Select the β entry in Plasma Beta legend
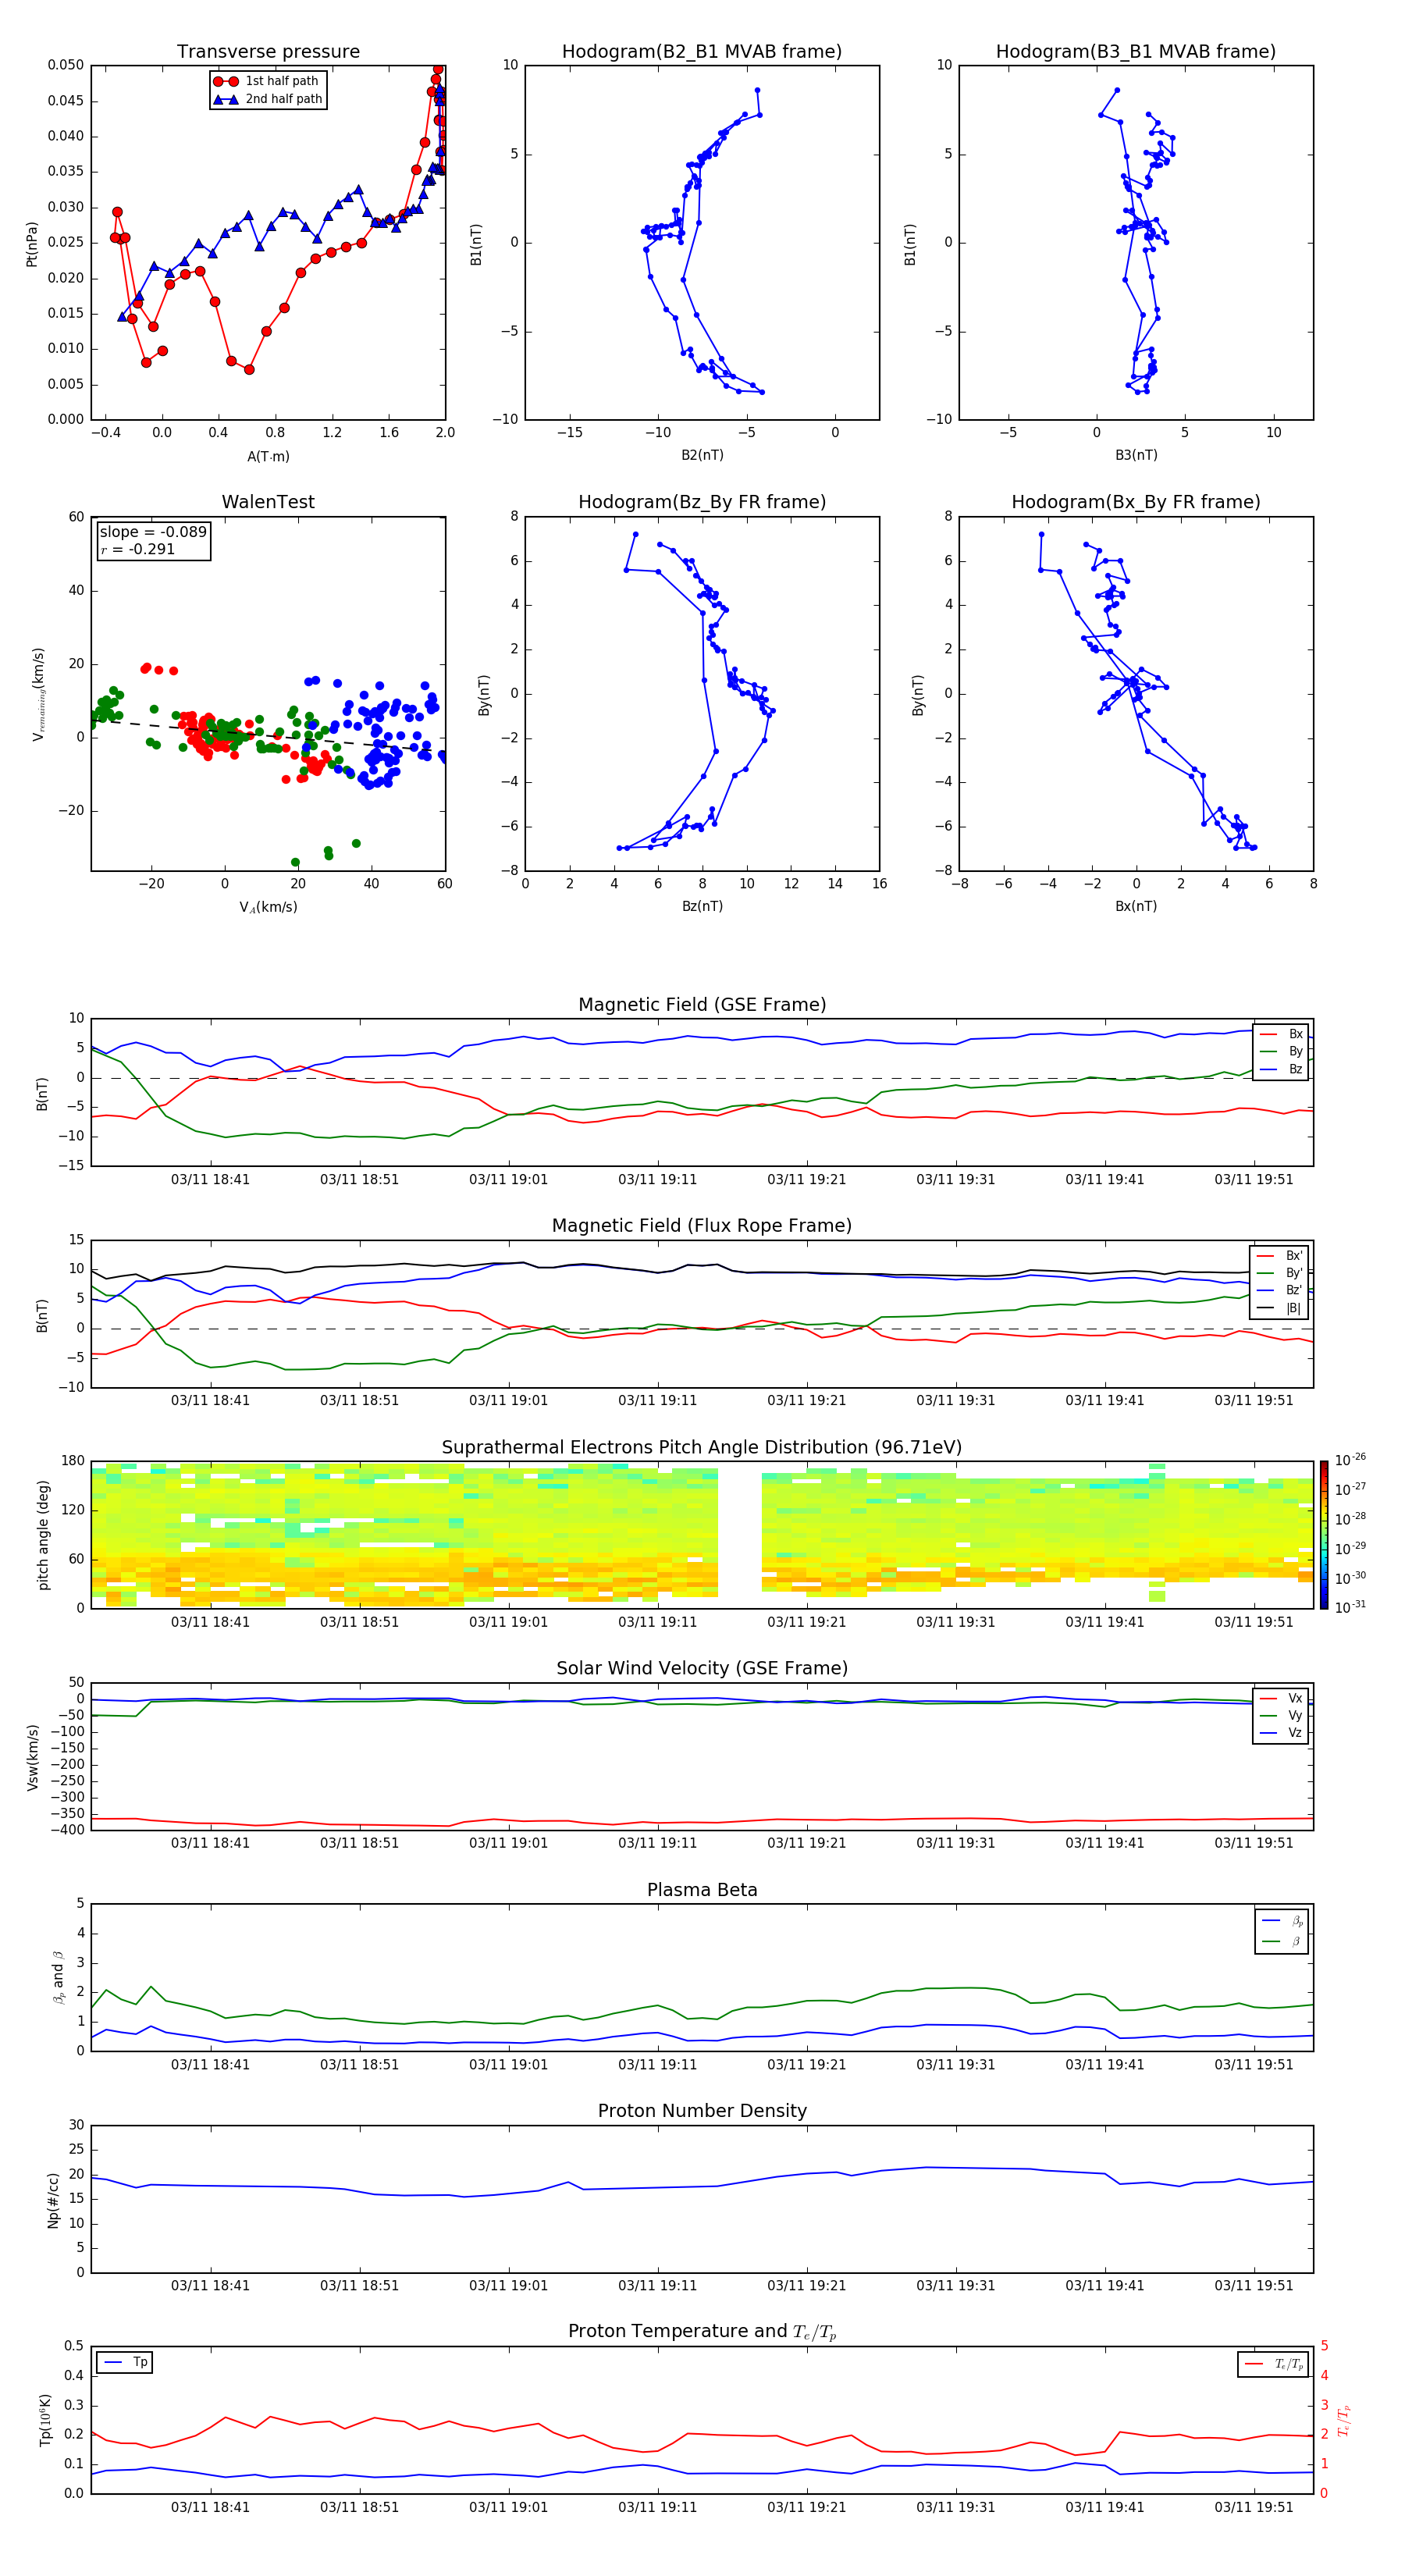 1283,1941
